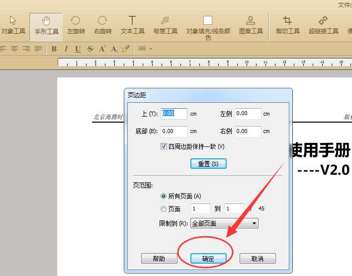The height and width of the screenshot is (276, 352).
Task: Justify the text alignment
Action: 38,49
